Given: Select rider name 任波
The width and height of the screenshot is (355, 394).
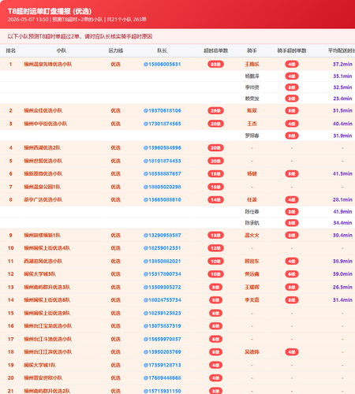Looking at the screenshot, I should click(252, 199).
